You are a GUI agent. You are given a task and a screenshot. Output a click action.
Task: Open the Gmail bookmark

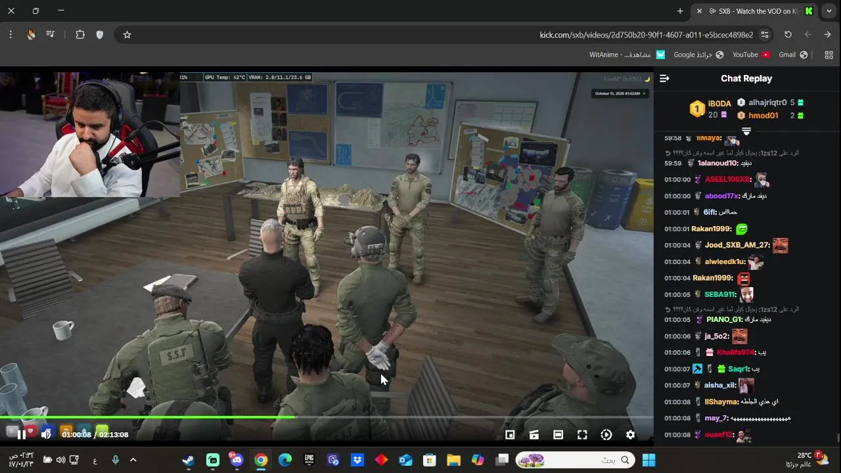793,55
